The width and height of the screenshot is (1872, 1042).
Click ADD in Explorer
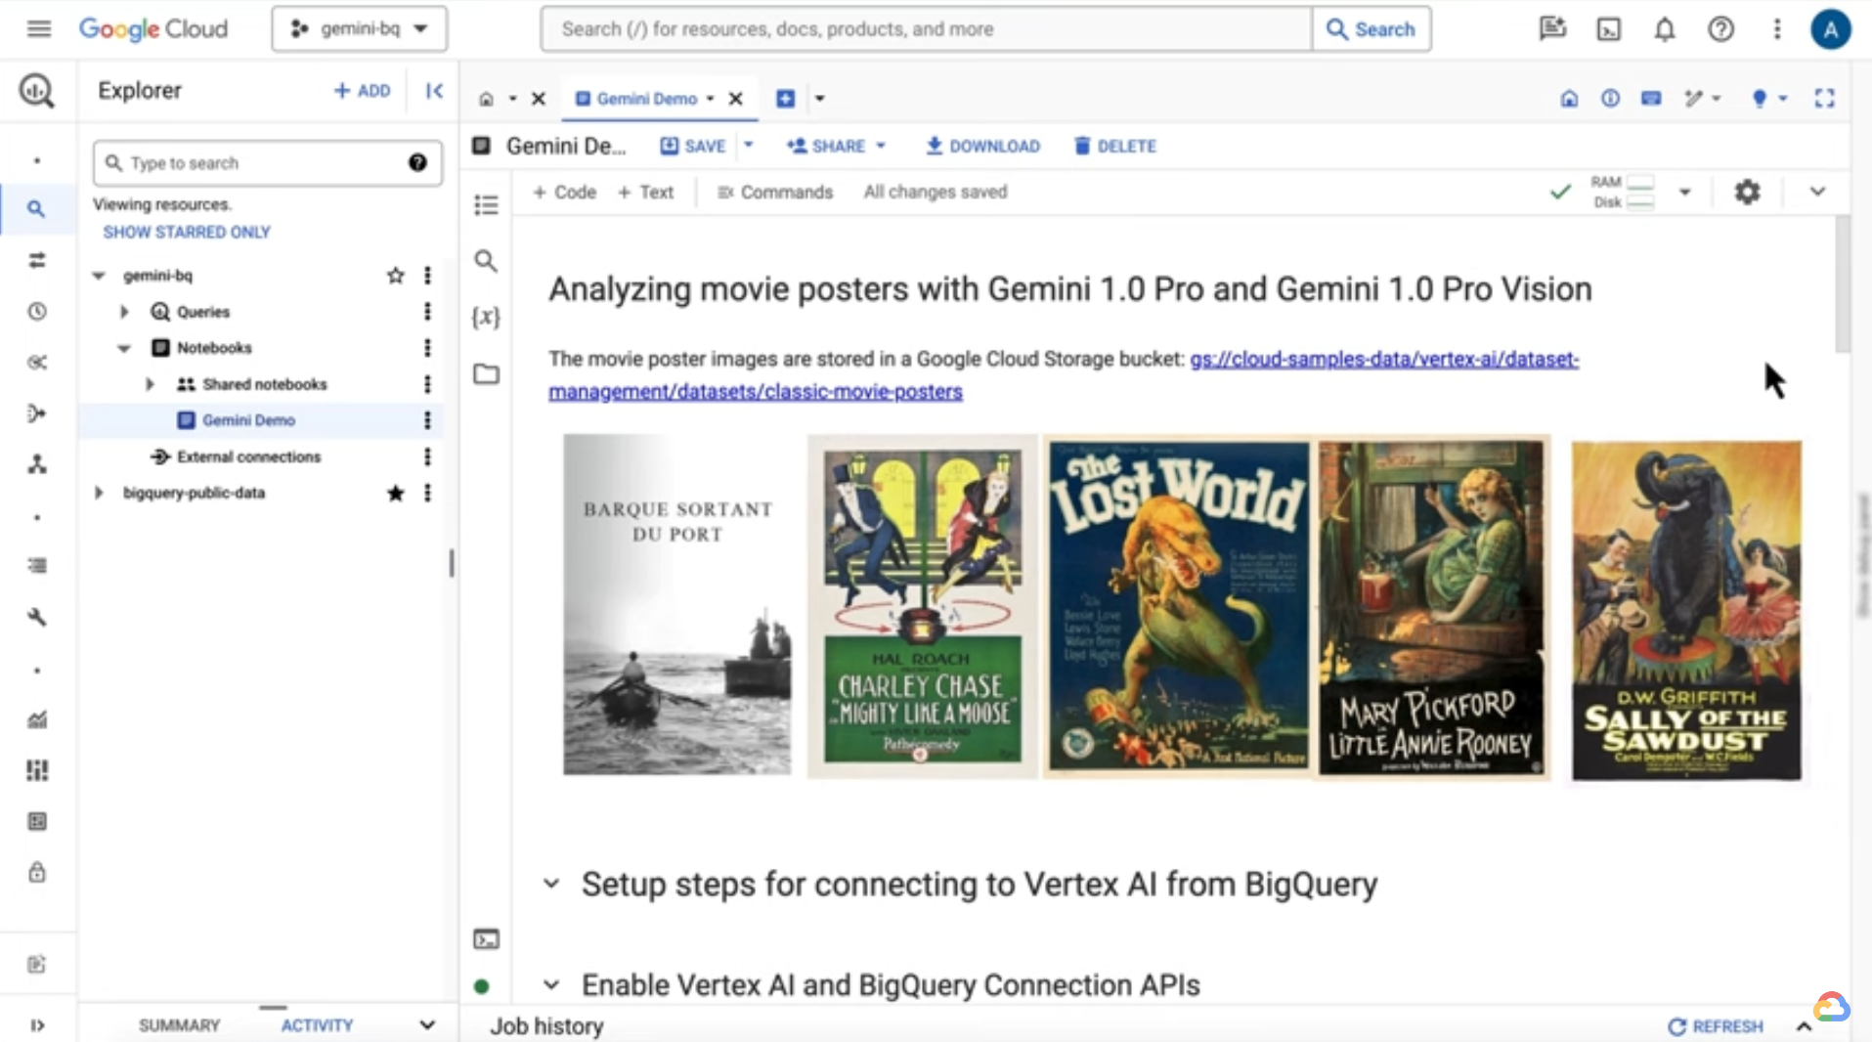pos(362,91)
